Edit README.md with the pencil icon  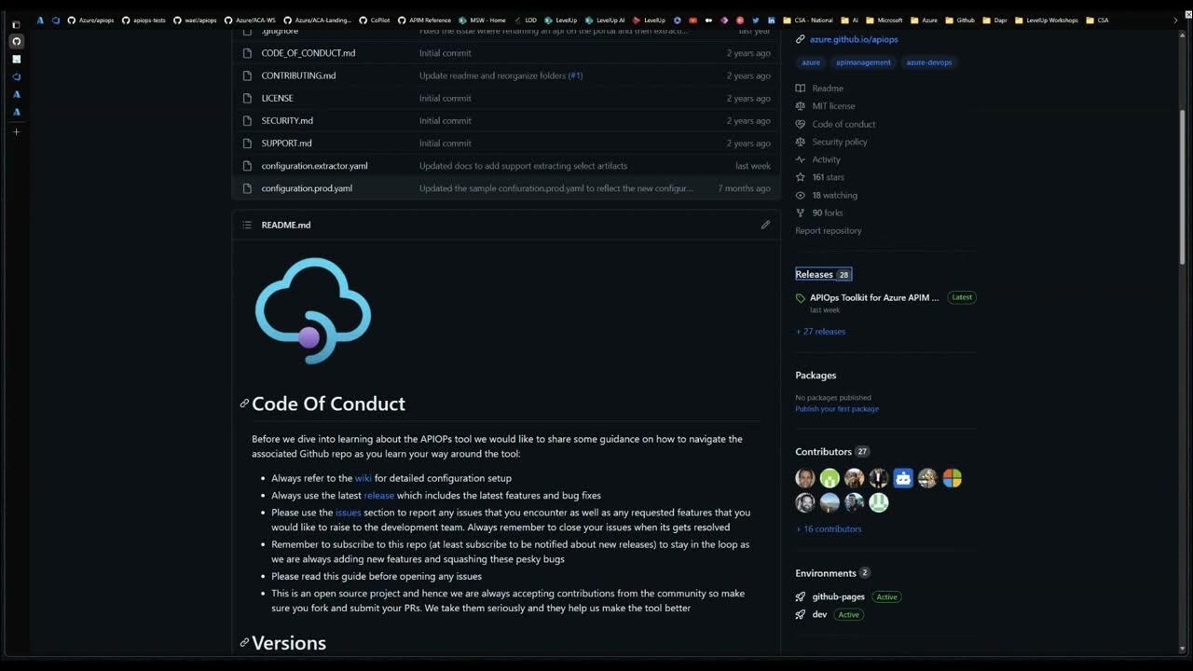point(765,225)
